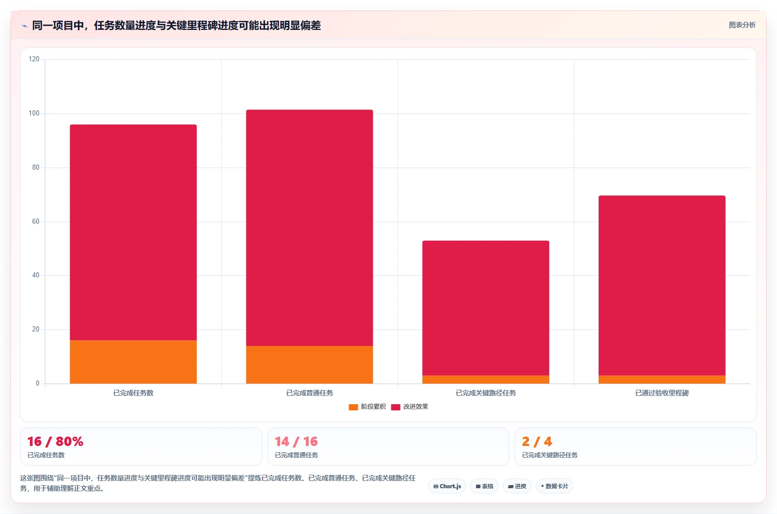Click the 已完成普通任务 x-axis label
The height and width of the screenshot is (514, 777).
coord(309,393)
